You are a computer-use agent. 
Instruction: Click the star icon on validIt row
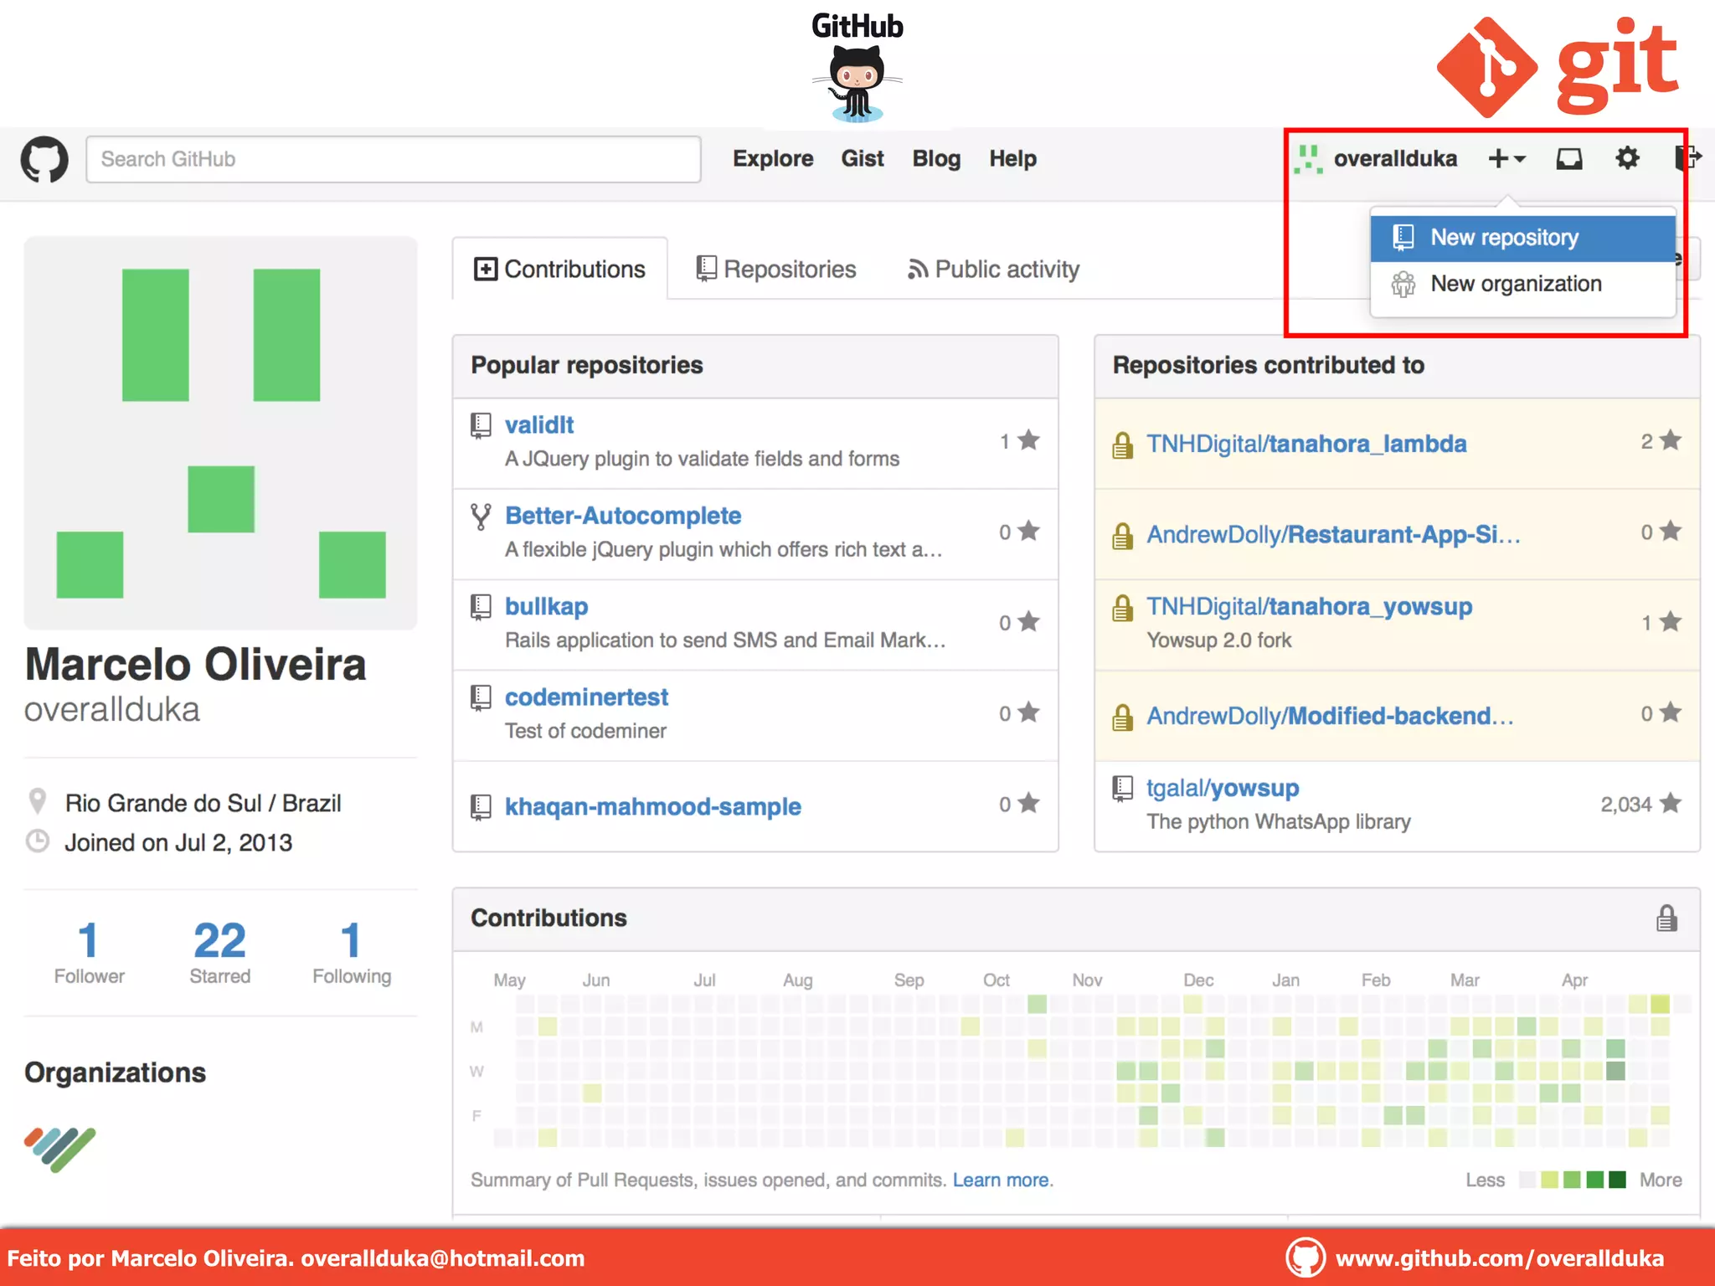(x=1029, y=440)
